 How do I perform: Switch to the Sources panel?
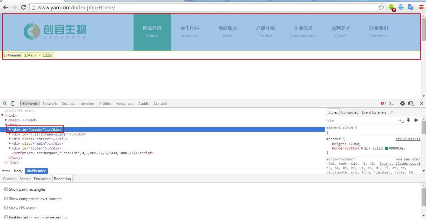click(x=68, y=104)
